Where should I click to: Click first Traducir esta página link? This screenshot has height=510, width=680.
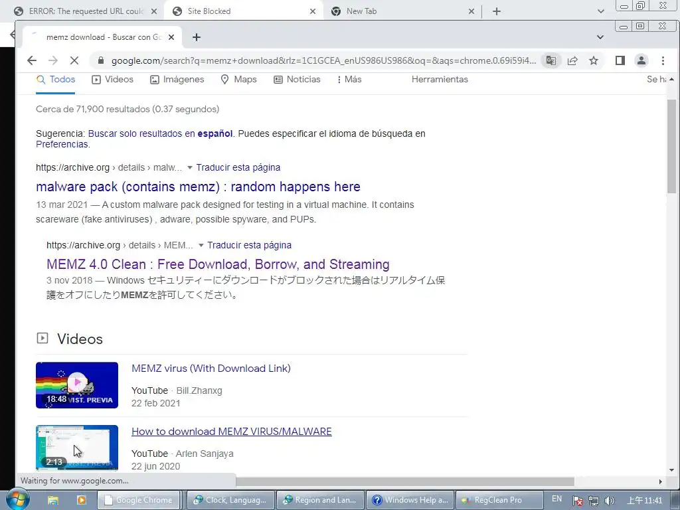[x=238, y=168]
